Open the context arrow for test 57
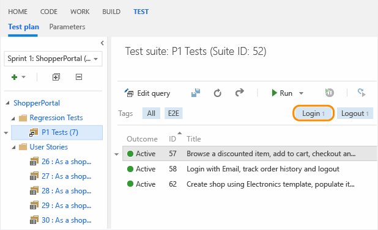 (117, 154)
